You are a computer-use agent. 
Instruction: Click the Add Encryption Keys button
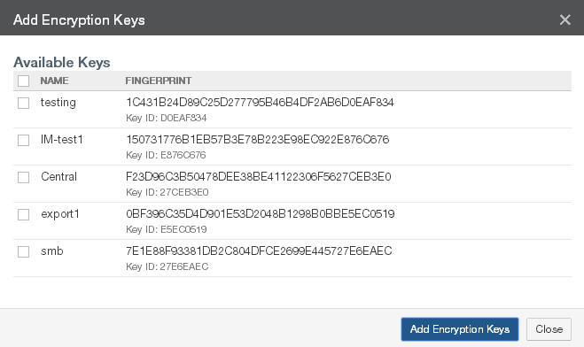460,329
